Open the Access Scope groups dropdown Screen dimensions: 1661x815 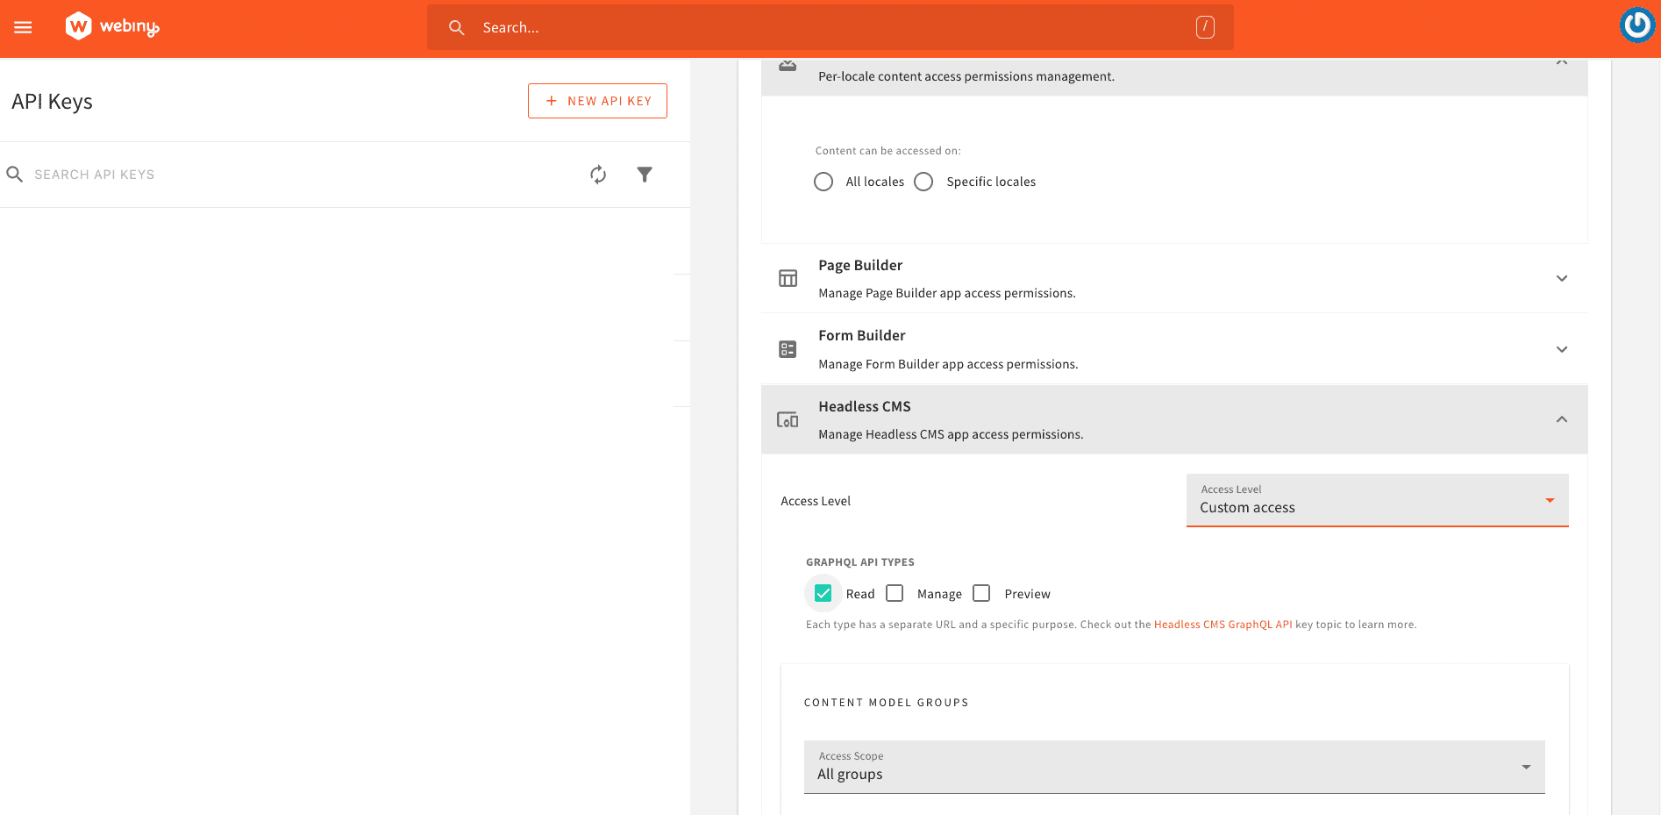[1173, 767]
